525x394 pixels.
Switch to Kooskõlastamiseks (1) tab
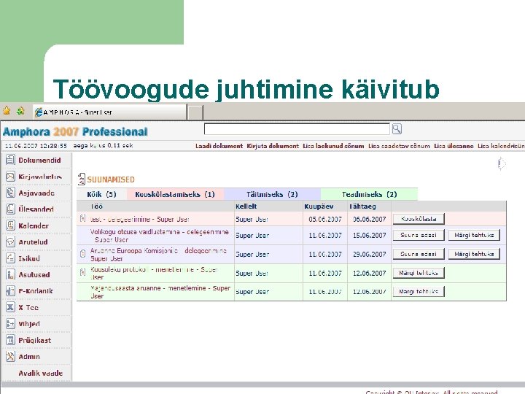click(x=175, y=194)
